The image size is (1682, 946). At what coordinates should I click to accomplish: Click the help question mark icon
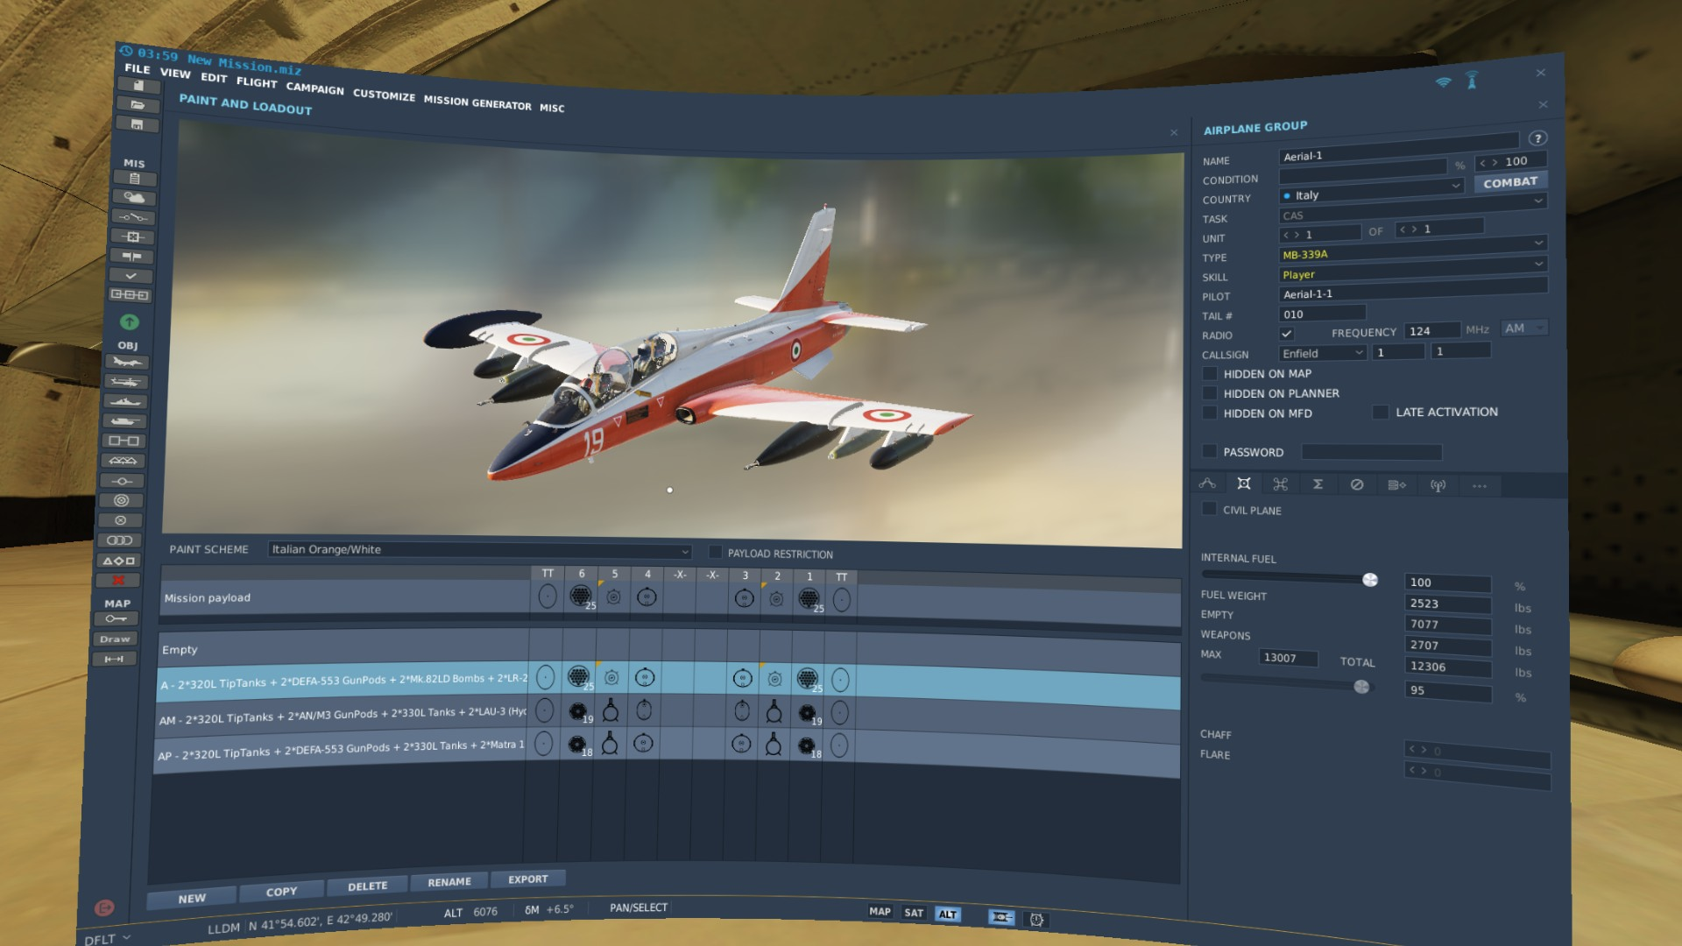[1537, 138]
